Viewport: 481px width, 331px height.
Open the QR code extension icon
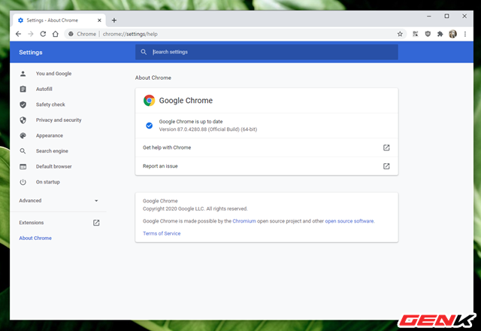416,34
